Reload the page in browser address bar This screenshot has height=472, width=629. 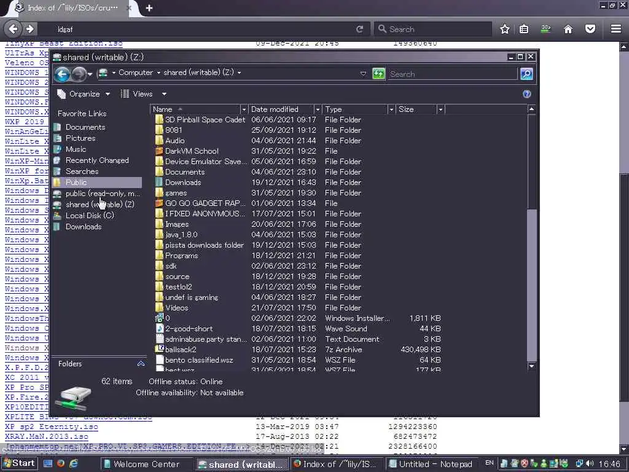coord(360,29)
